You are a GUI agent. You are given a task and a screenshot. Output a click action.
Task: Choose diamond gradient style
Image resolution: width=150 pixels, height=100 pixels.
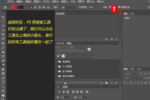[48, 7]
